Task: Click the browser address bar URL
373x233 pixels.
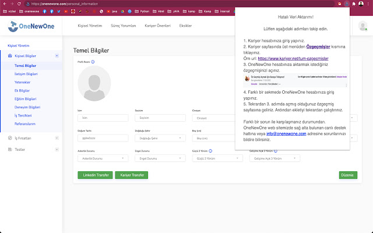Action: [x=65, y=4]
